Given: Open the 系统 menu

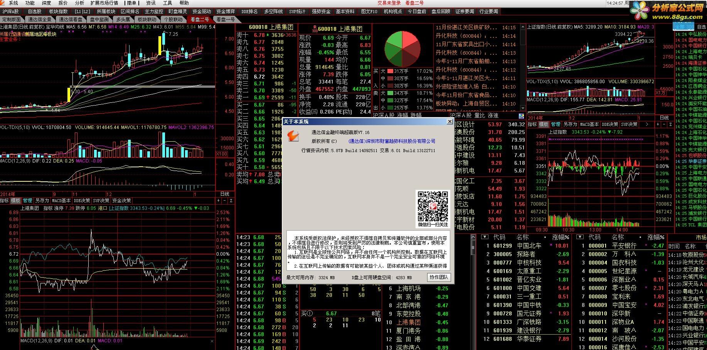Looking at the screenshot, I should point(13,3).
